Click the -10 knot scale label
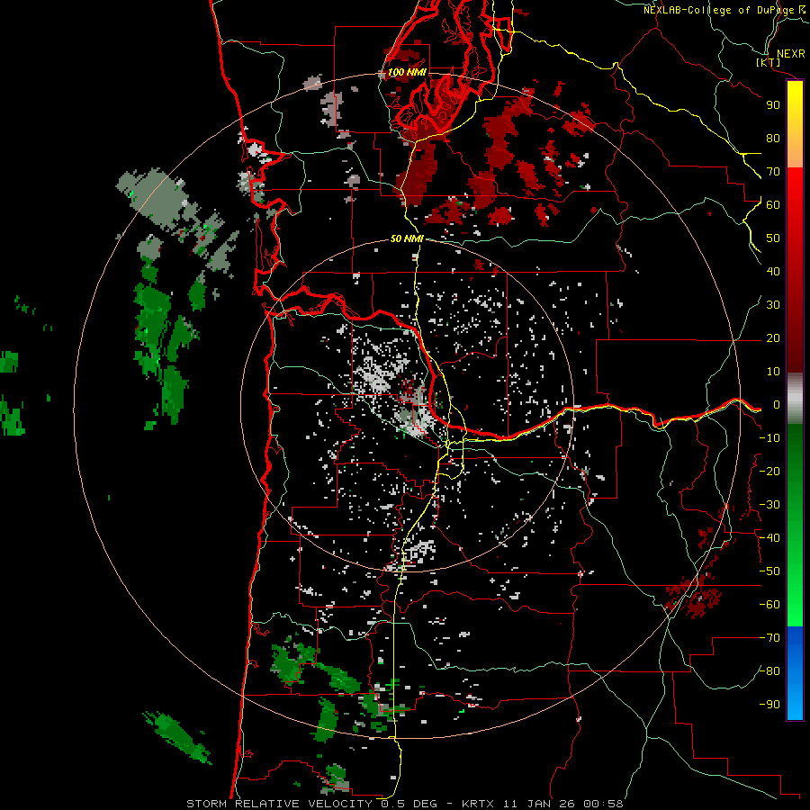This screenshot has width=810, height=810. coord(769,438)
